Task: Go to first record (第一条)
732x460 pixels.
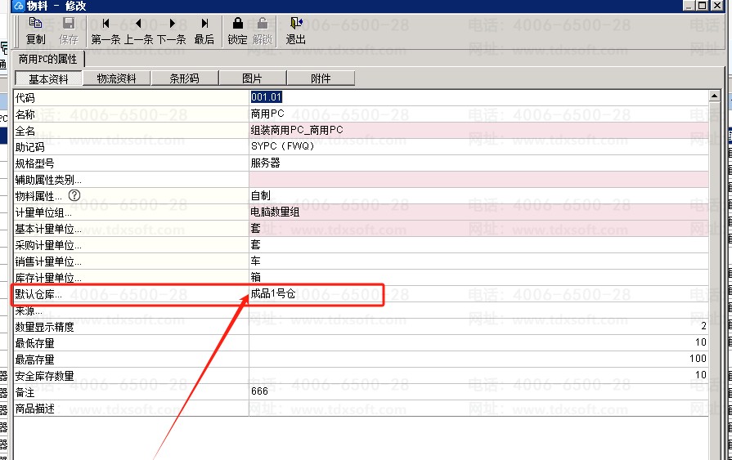Action: tap(106, 30)
